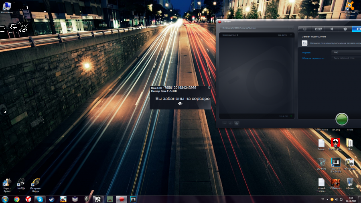Open Новый текстовый document on desktop
361x203 pixels.
coord(321,185)
